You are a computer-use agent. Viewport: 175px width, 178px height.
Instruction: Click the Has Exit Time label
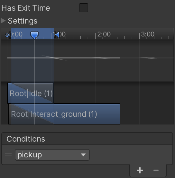pyautogui.click(x=26, y=8)
